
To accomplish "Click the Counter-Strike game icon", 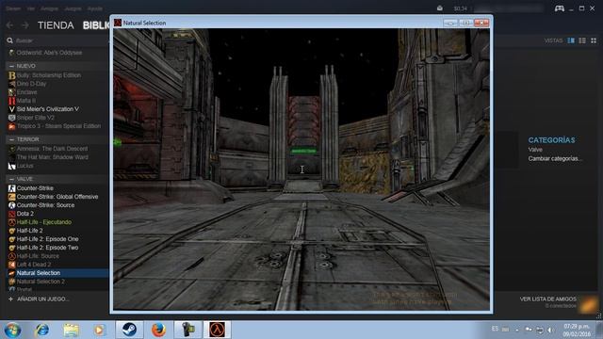I will click(12, 188).
